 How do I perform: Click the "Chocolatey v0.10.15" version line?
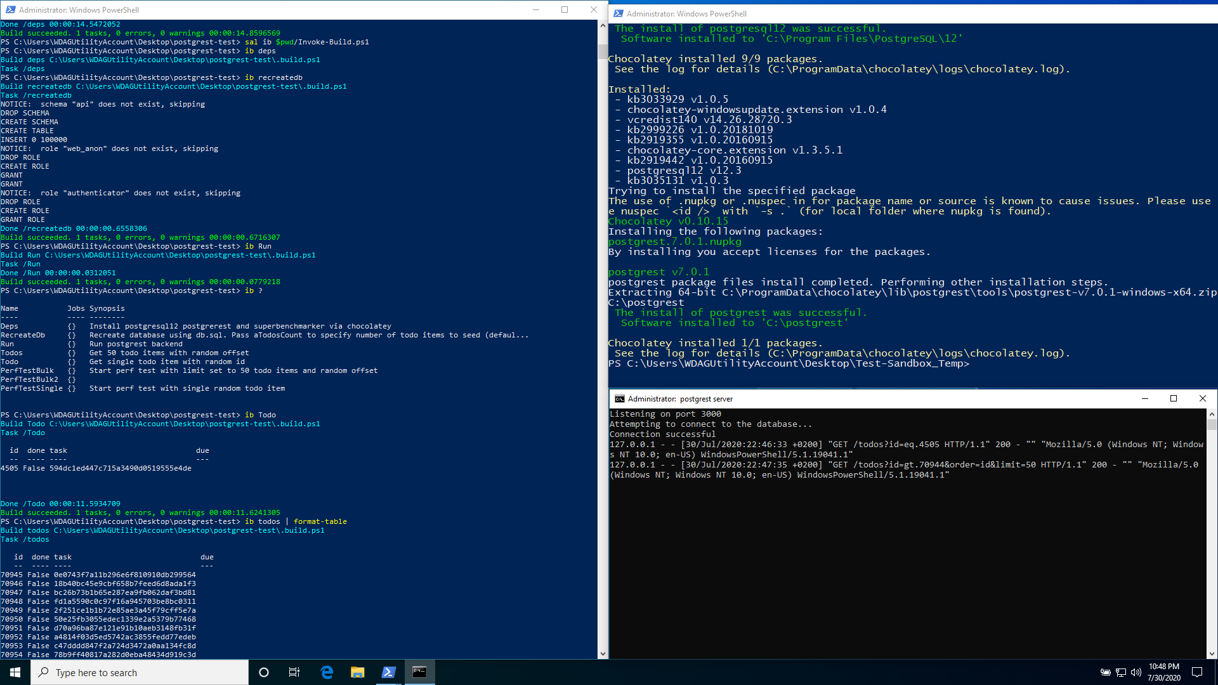(x=669, y=221)
